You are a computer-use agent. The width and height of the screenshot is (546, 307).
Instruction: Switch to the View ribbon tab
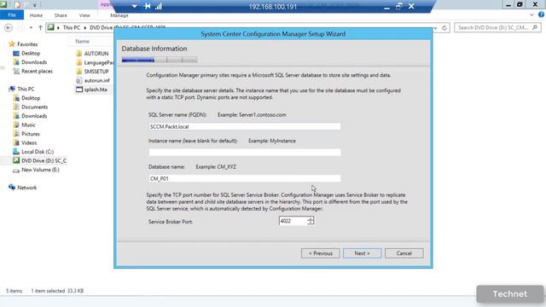point(84,15)
